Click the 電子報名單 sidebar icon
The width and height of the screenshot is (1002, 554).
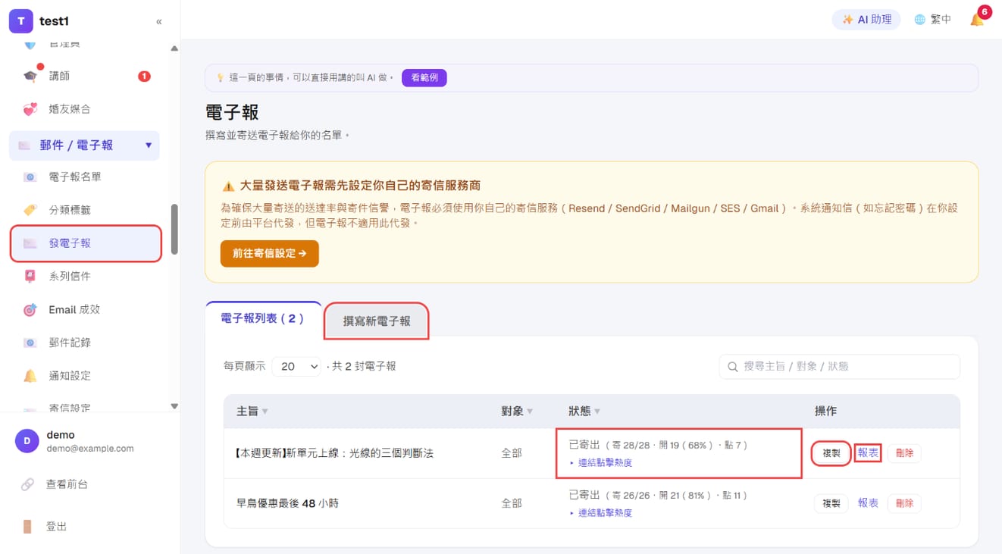click(x=30, y=177)
